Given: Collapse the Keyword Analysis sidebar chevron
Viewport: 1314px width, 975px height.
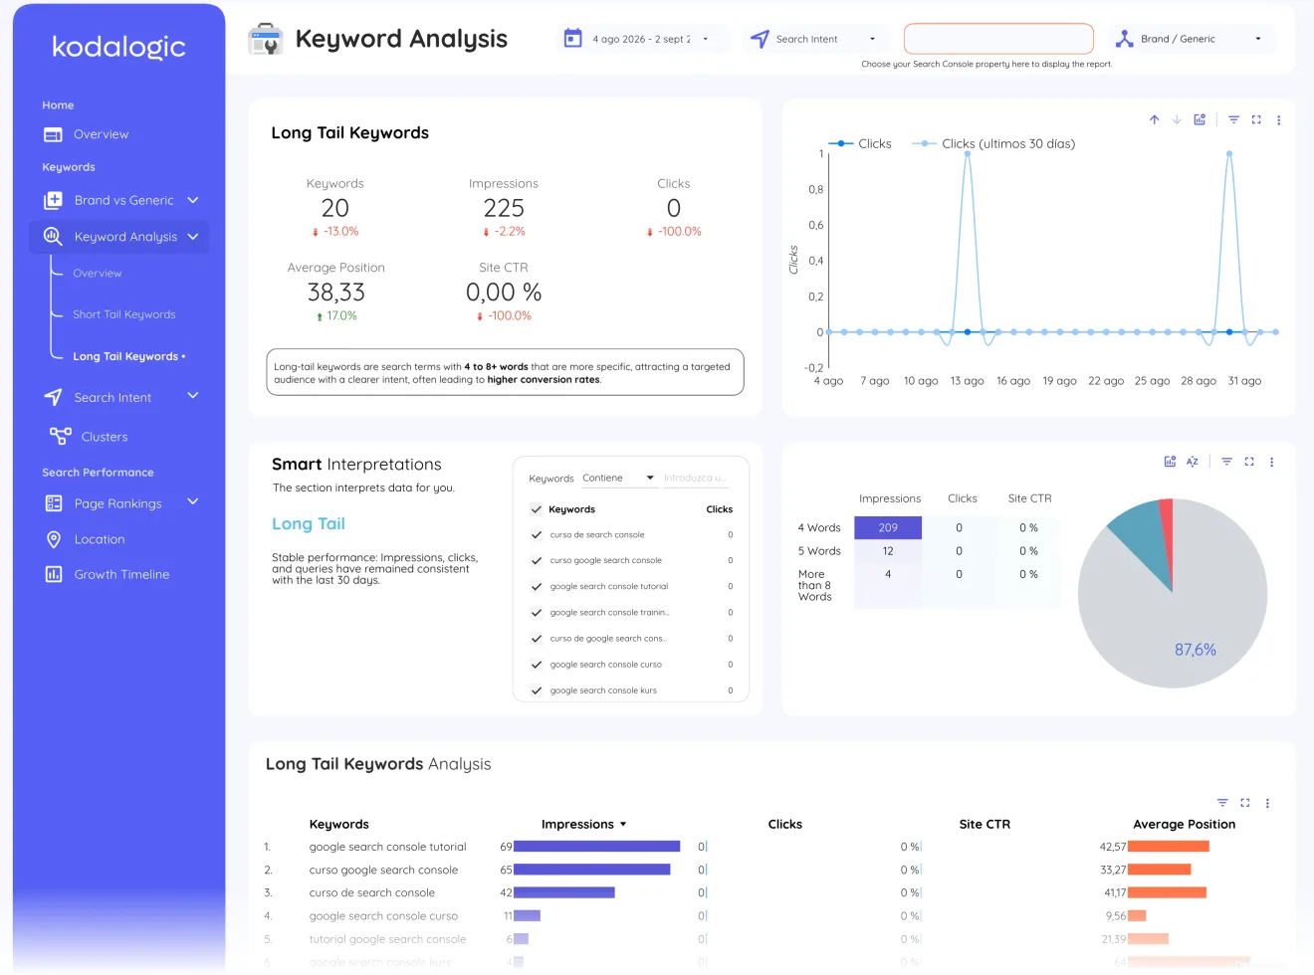Looking at the screenshot, I should point(193,236).
